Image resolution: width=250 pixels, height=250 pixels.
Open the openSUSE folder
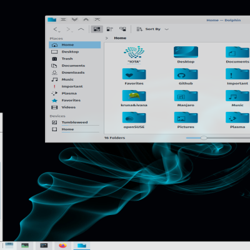(134, 120)
